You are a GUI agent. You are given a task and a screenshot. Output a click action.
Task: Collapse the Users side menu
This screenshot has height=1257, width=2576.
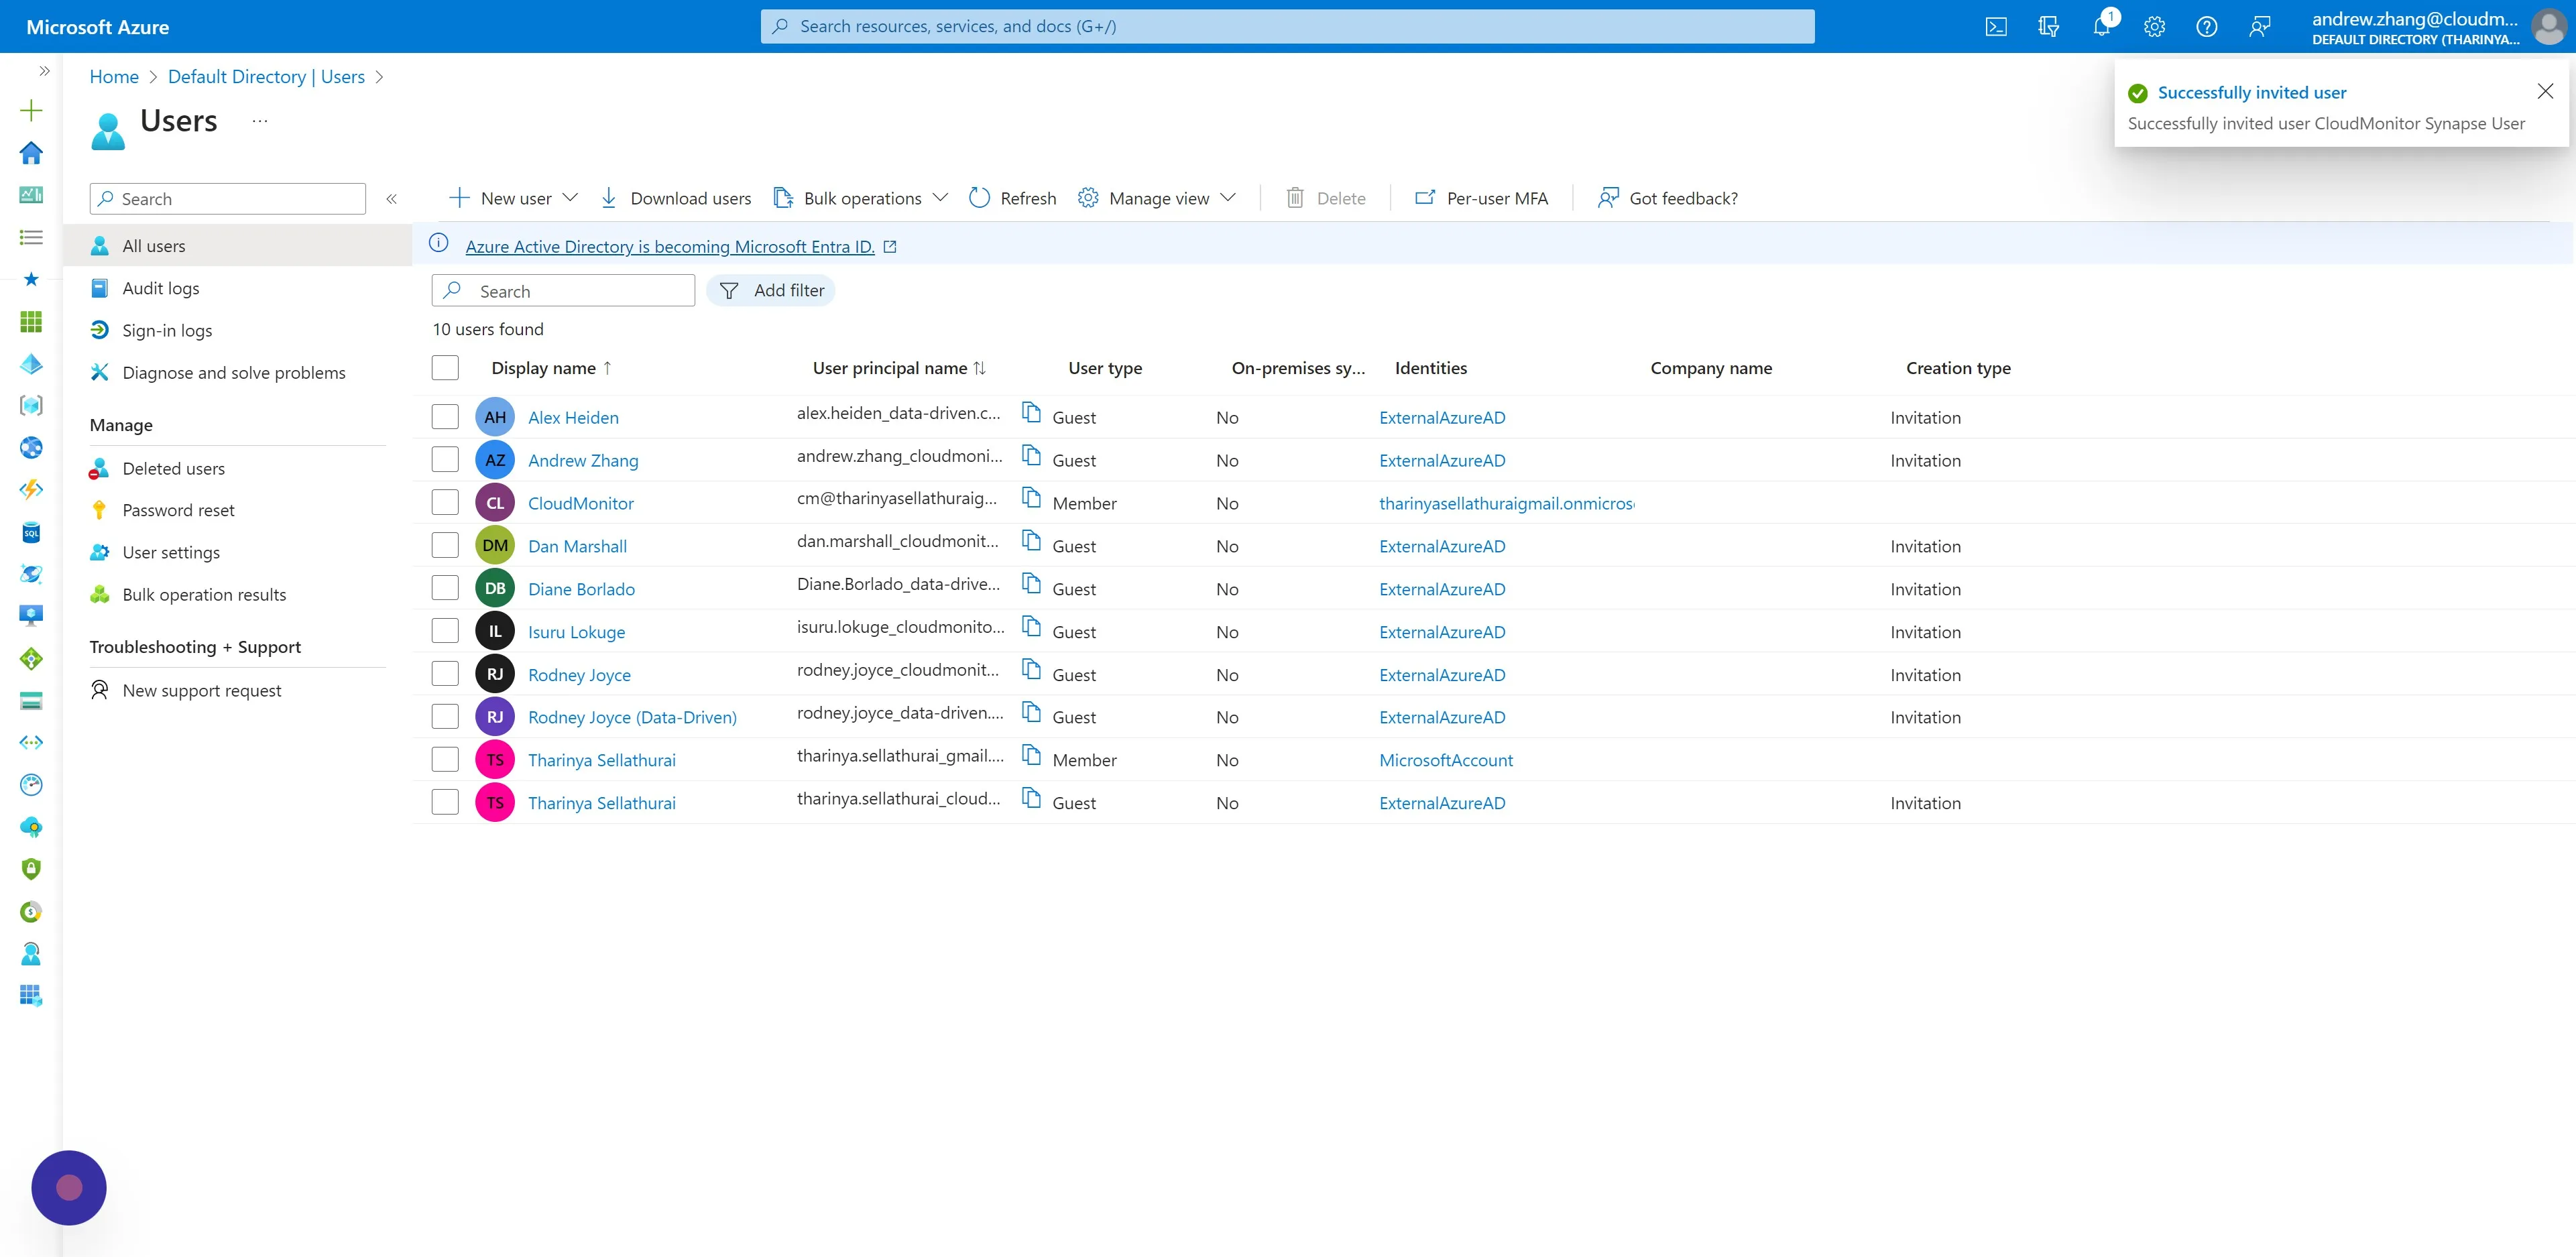392,199
